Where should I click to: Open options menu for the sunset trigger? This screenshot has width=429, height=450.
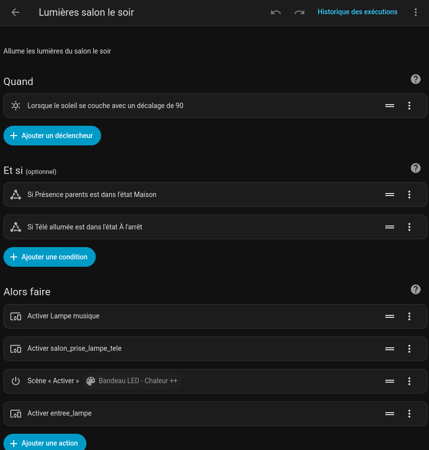(409, 106)
